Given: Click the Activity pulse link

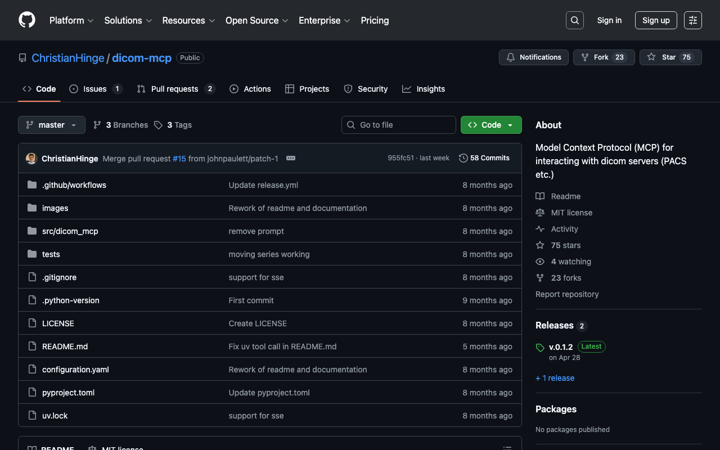Looking at the screenshot, I should point(564,229).
